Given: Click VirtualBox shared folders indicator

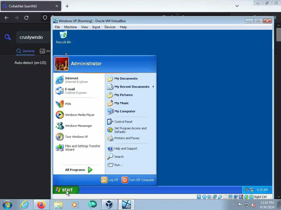Looking at the screenshot, I should point(225,197).
